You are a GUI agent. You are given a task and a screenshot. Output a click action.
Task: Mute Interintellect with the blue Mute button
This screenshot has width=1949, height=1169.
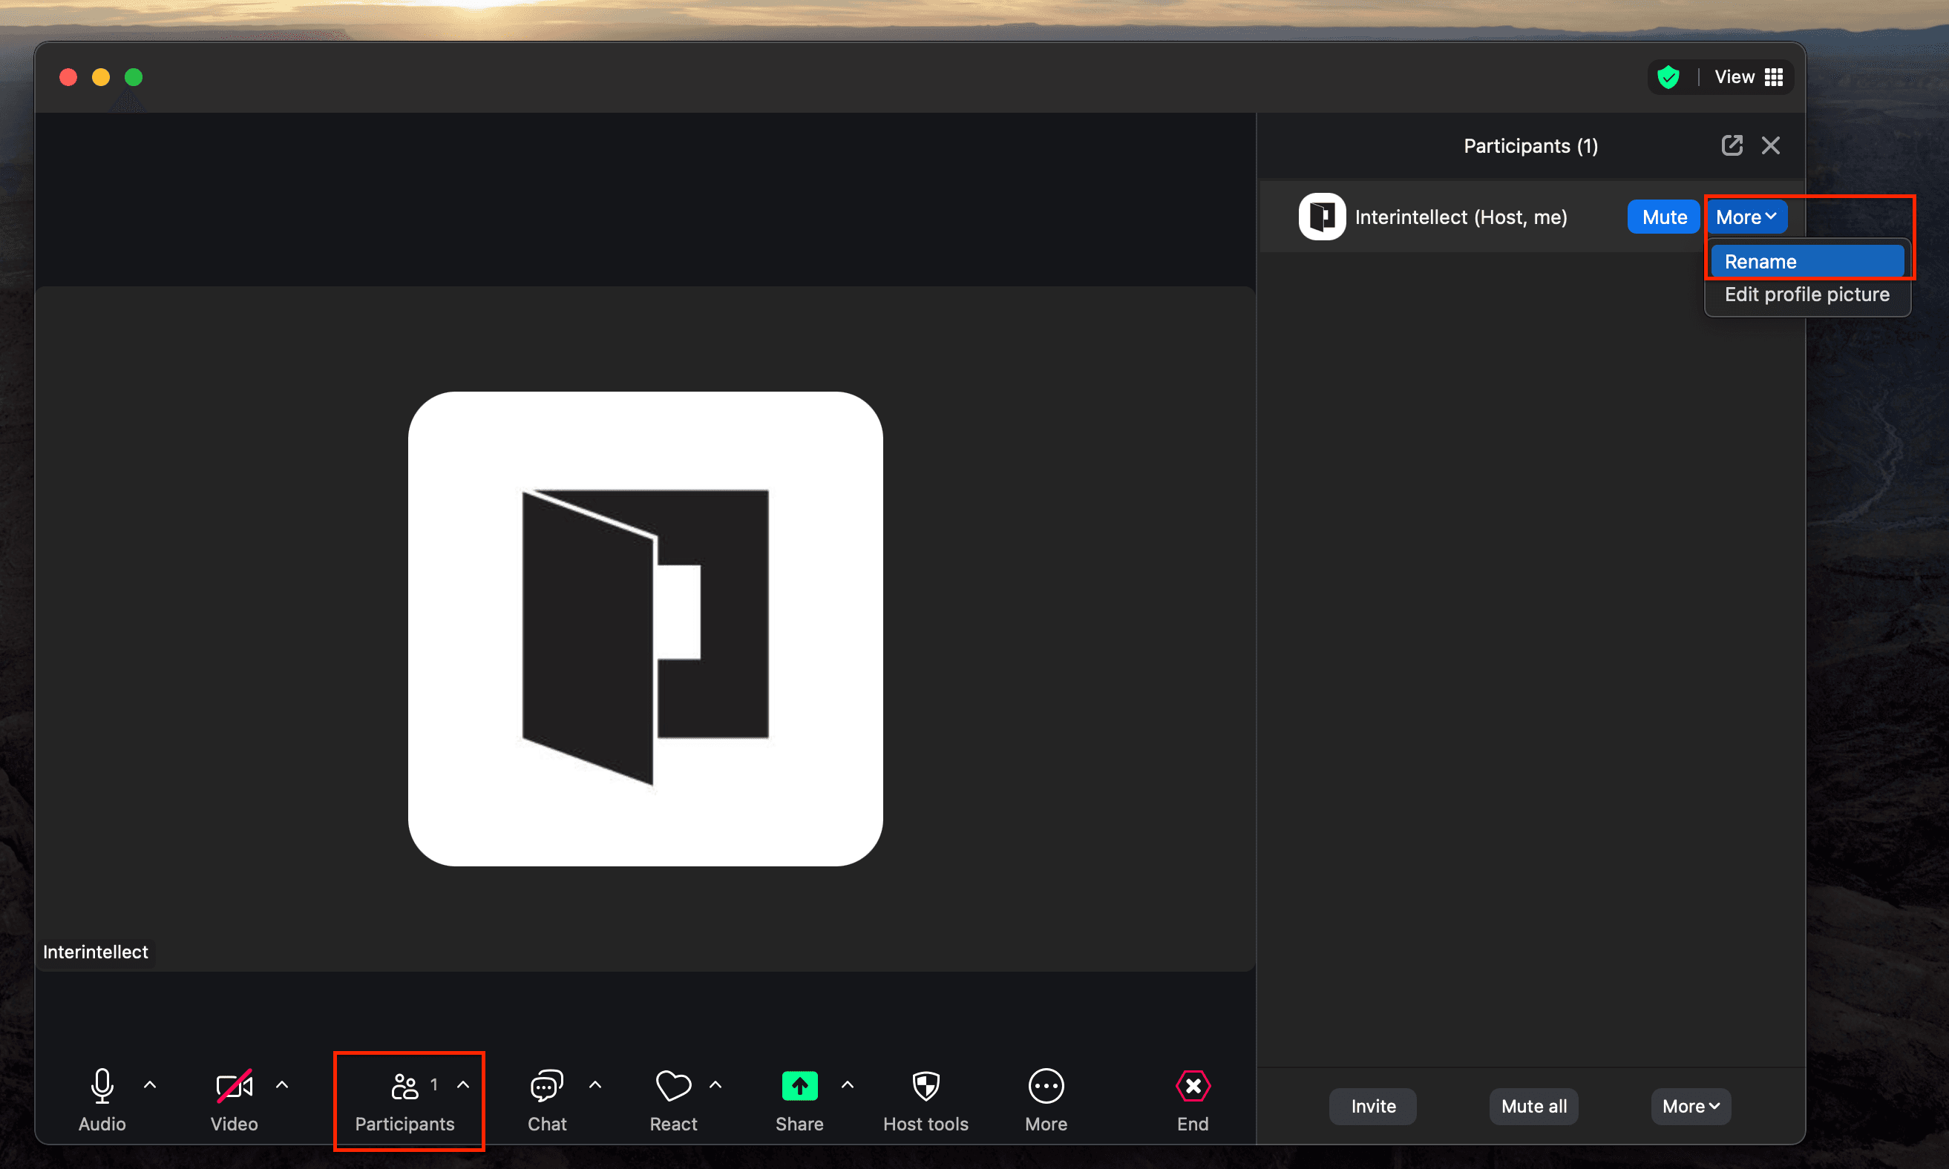tap(1664, 217)
